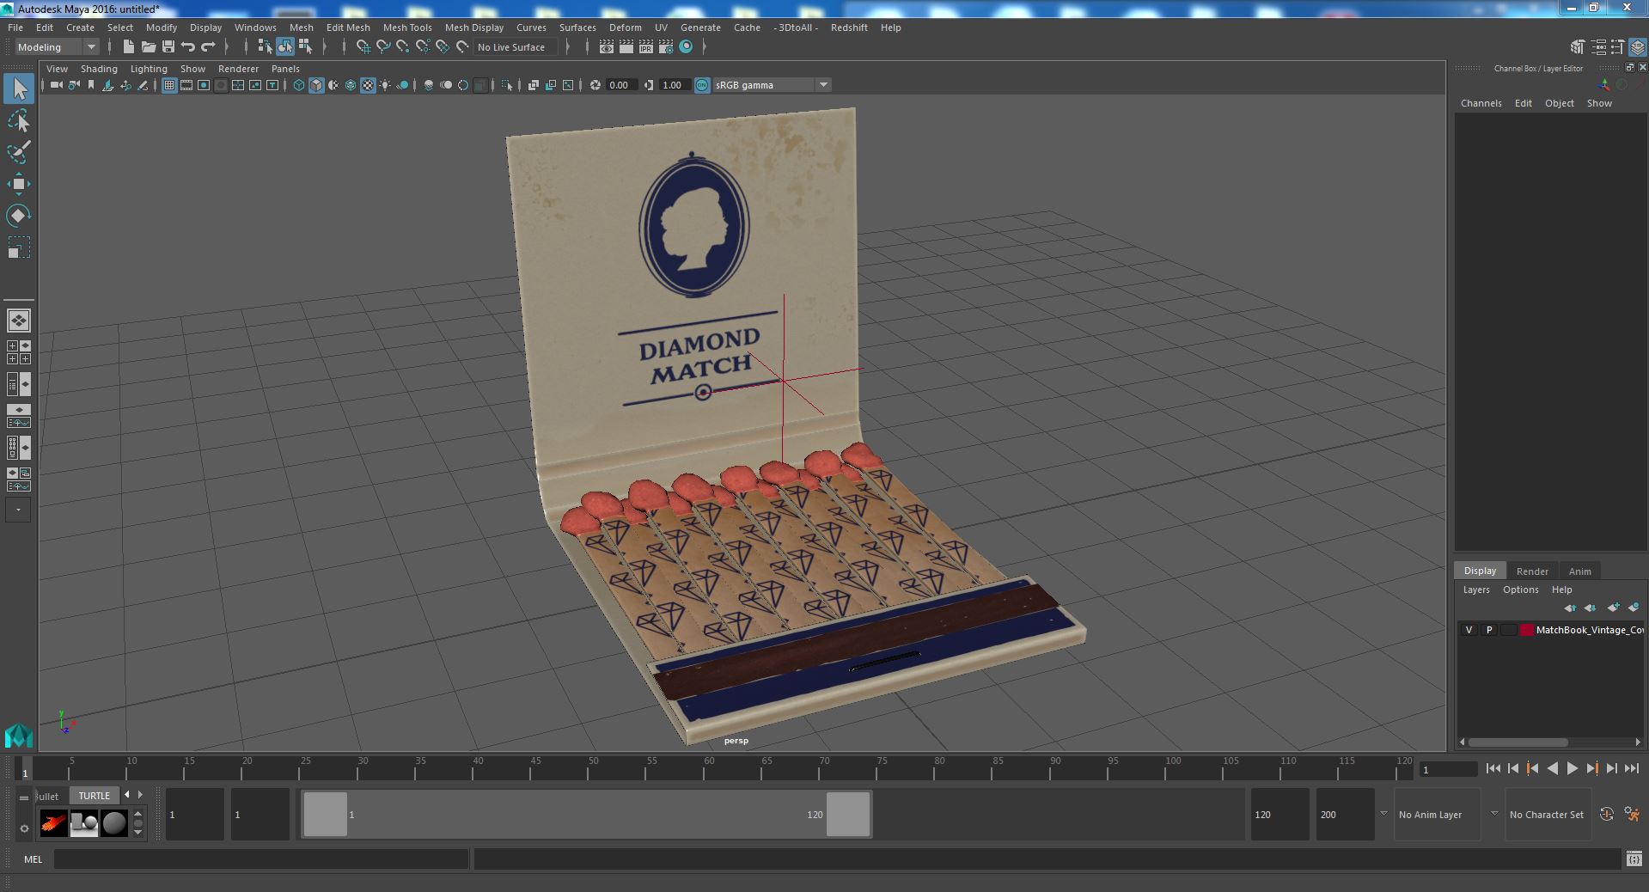The height and width of the screenshot is (892, 1649).
Task: Toggle auto keyframe icon
Action: 1607,815
